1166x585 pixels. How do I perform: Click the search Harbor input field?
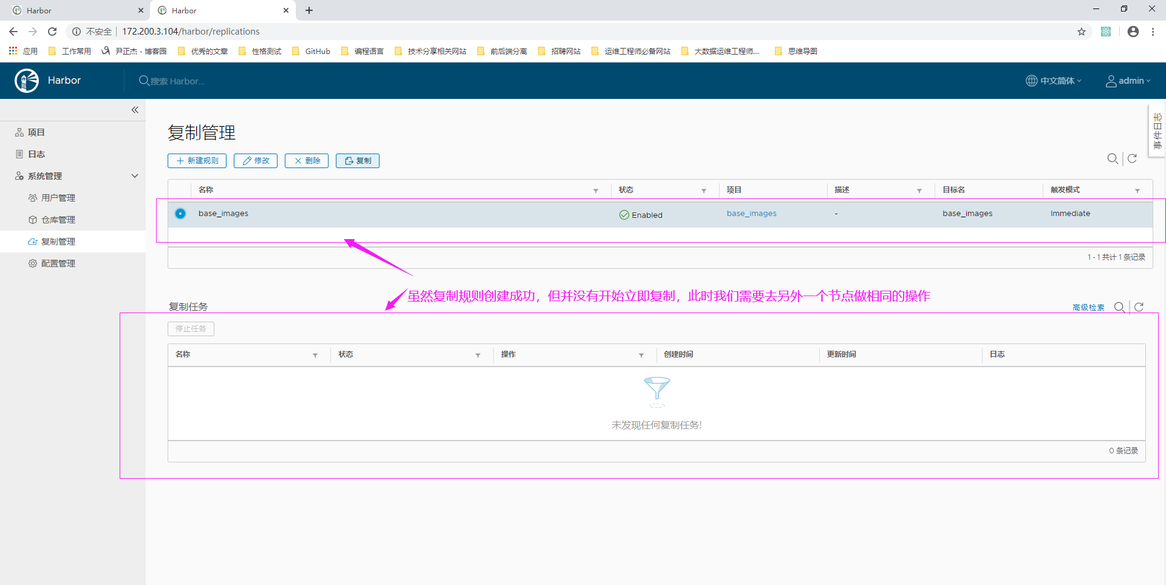click(x=177, y=81)
